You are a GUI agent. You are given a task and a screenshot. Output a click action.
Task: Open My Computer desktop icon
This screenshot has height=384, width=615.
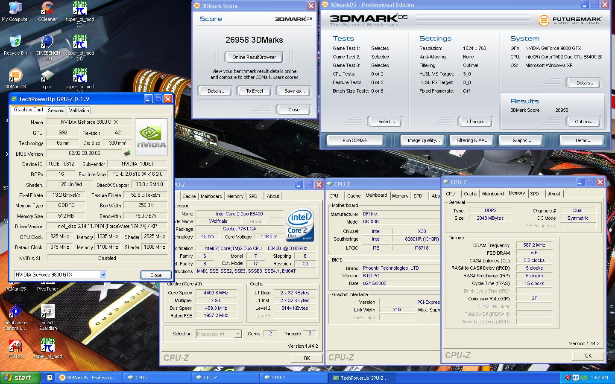[x=15, y=12]
